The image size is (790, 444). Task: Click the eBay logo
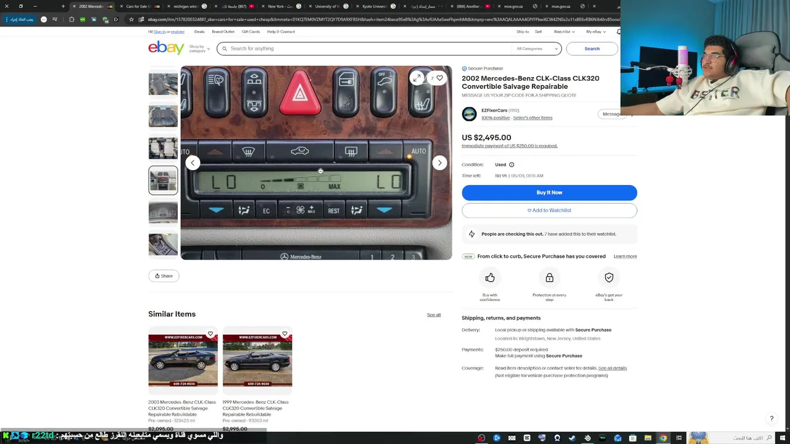coord(166,48)
